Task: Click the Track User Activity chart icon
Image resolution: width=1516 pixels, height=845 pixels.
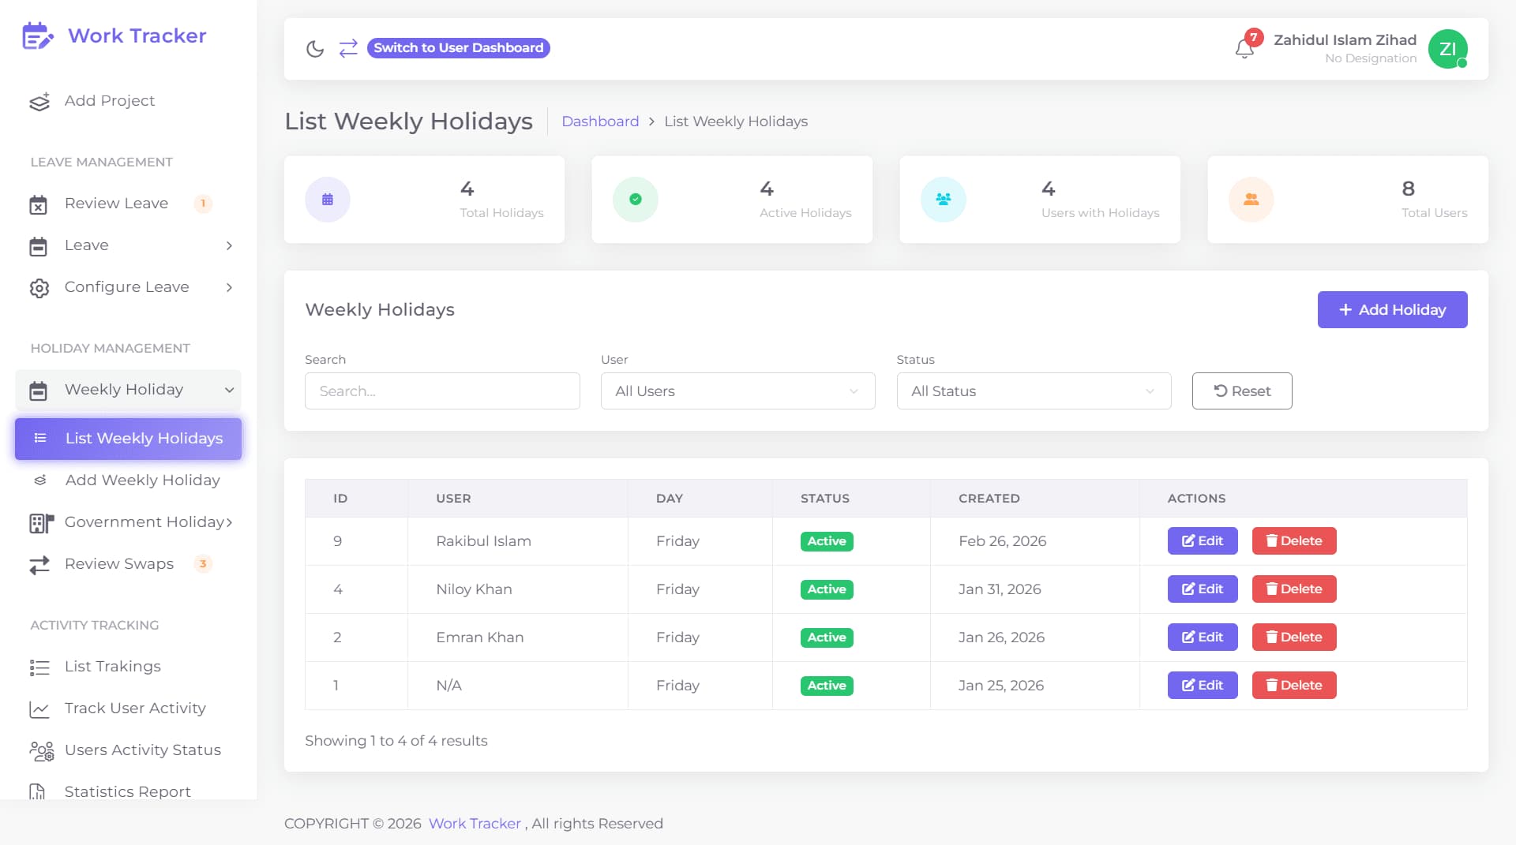Action: click(x=39, y=709)
